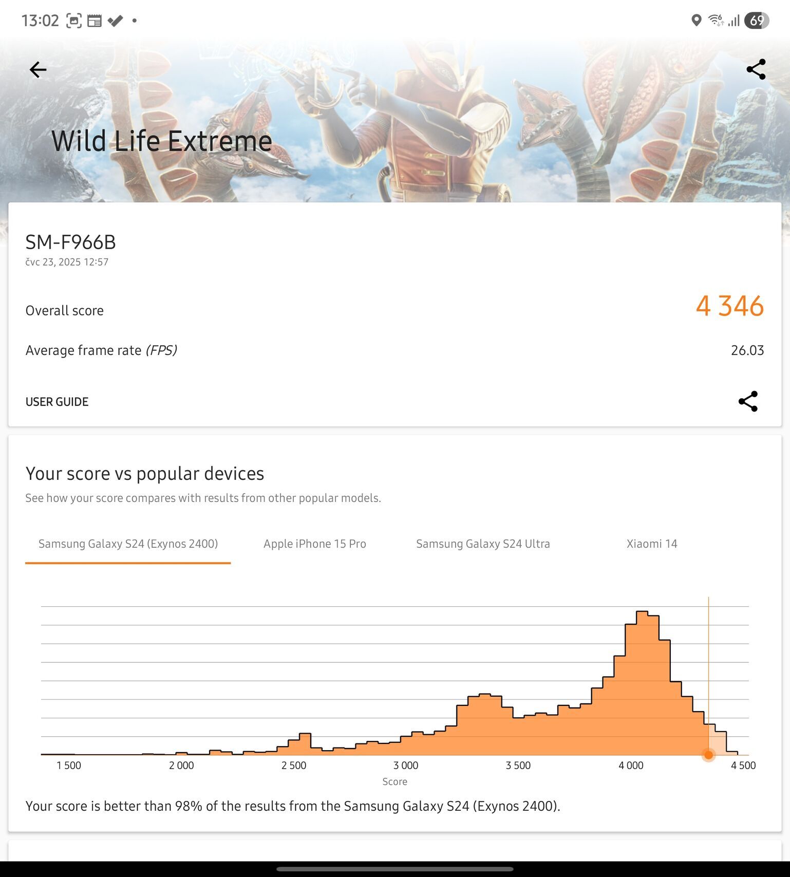
Task: Switch to the Xiaomi 14 tab
Action: (x=652, y=544)
